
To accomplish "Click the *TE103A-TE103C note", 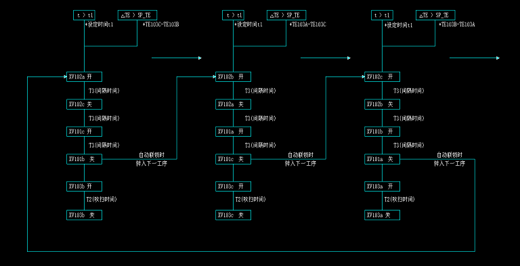I will pos(308,24).
